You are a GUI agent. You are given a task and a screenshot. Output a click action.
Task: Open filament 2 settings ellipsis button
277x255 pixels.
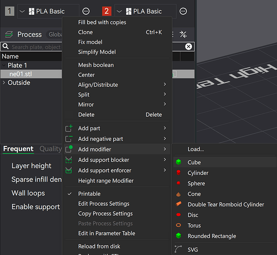(x=183, y=11)
